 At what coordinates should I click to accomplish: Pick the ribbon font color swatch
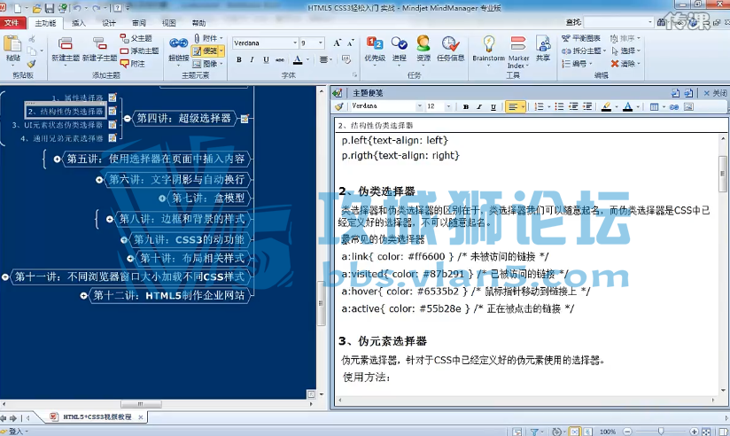(x=298, y=59)
